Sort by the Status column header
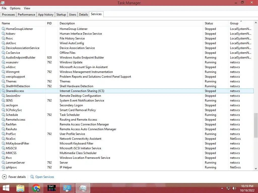The width and height of the screenshot is (258, 193). (216, 23)
